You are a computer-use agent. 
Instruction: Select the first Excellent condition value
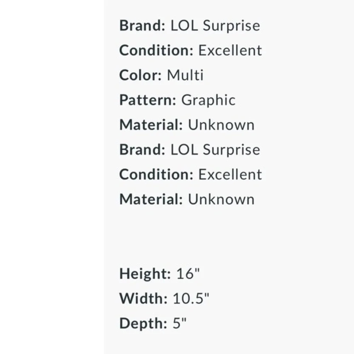coord(230,50)
